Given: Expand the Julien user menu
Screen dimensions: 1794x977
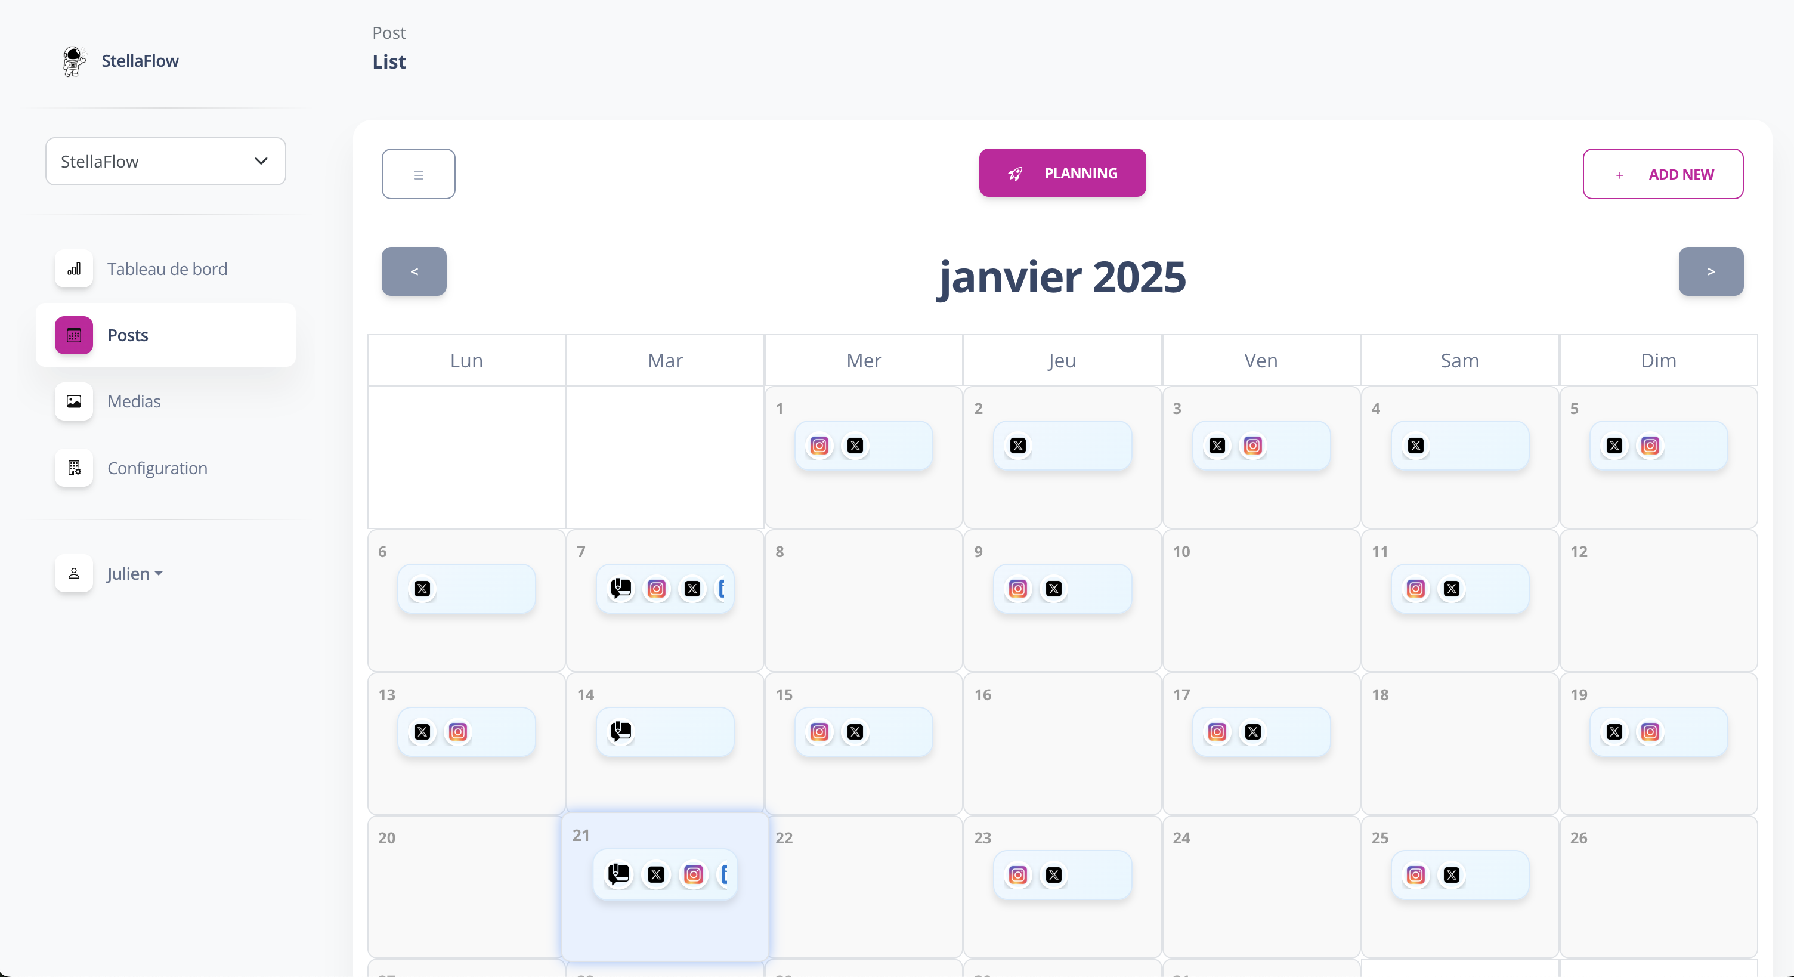Looking at the screenshot, I should click(134, 574).
